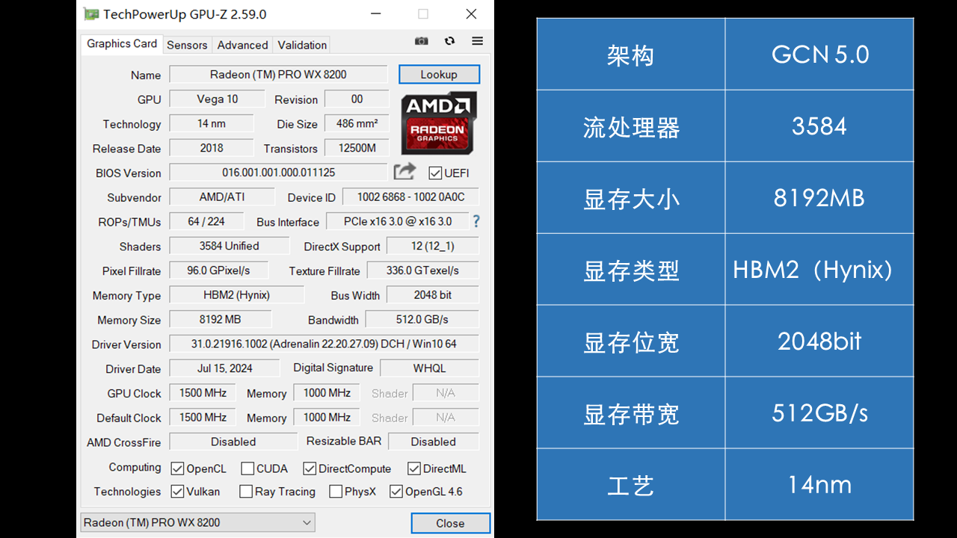Click the Driver Date field Jul 15, 2024
Screen dimensions: 957x538
pos(224,368)
